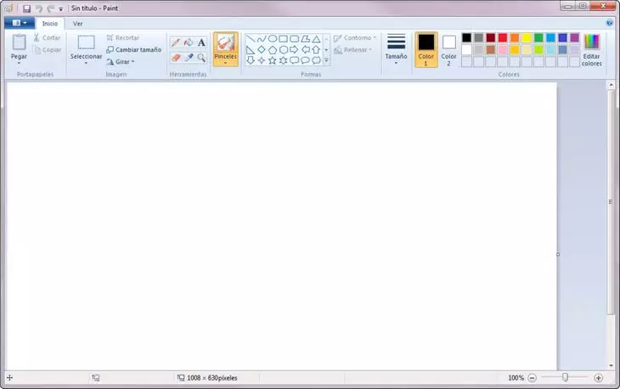Screen dimensions: 620x389
Task: Activate the Color 1 button
Action: [426, 50]
